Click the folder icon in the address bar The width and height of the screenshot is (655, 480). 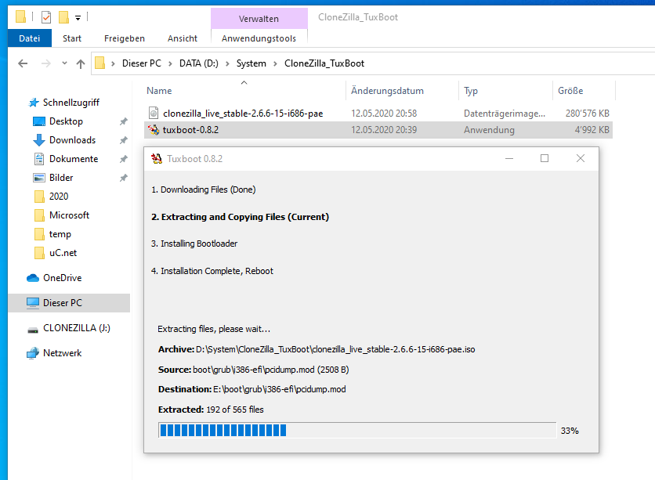tap(100, 63)
